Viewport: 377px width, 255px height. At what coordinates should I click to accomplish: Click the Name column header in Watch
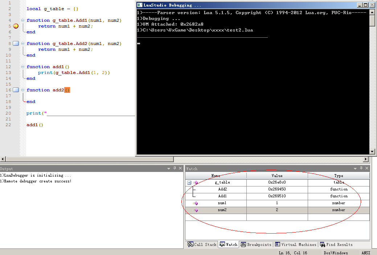click(216, 176)
